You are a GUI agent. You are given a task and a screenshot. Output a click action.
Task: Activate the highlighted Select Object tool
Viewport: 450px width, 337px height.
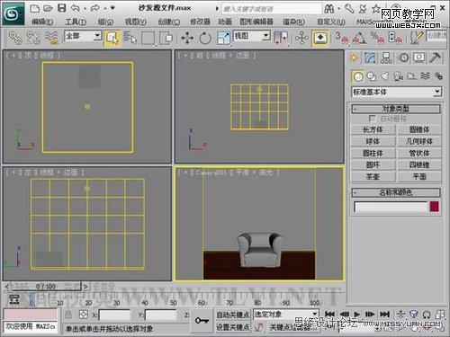point(112,38)
